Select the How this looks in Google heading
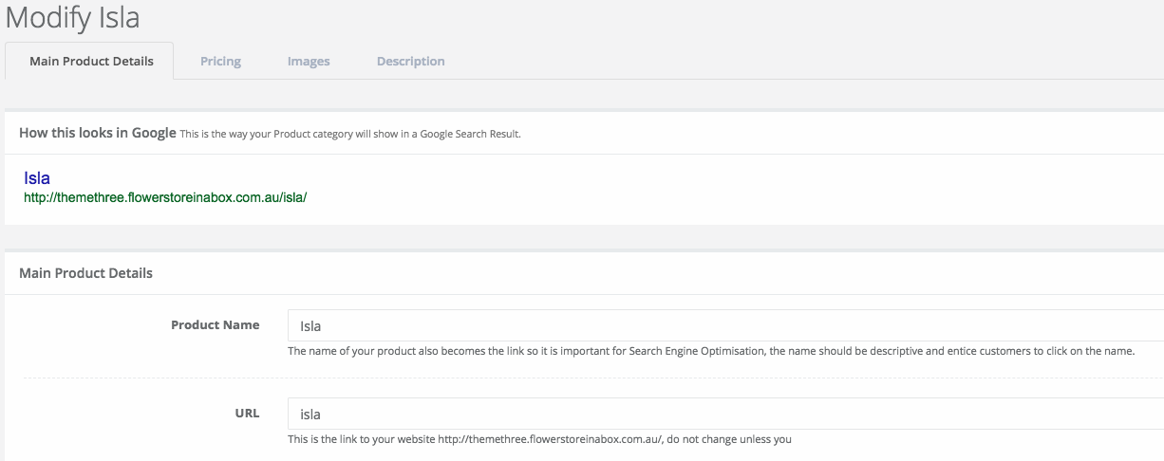The height and width of the screenshot is (461, 1164). pyautogui.click(x=98, y=133)
